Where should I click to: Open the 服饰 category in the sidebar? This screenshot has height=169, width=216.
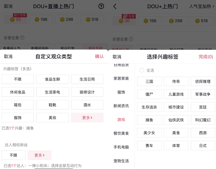coord(121,92)
